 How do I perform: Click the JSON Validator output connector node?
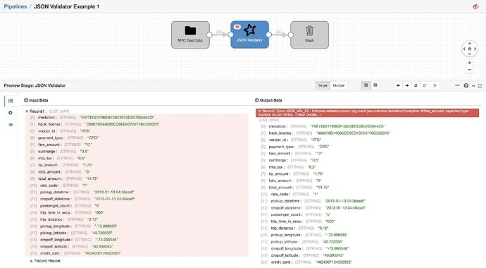point(269,35)
